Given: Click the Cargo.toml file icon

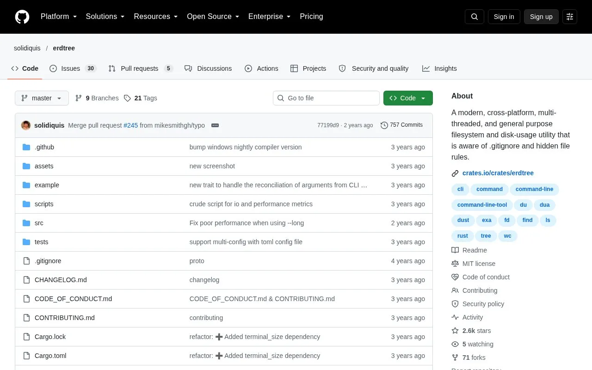Looking at the screenshot, I should (x=26, y=356).
